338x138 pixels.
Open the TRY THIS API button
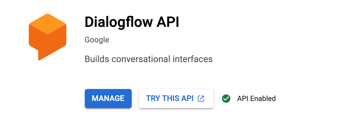tap(176, 99)
